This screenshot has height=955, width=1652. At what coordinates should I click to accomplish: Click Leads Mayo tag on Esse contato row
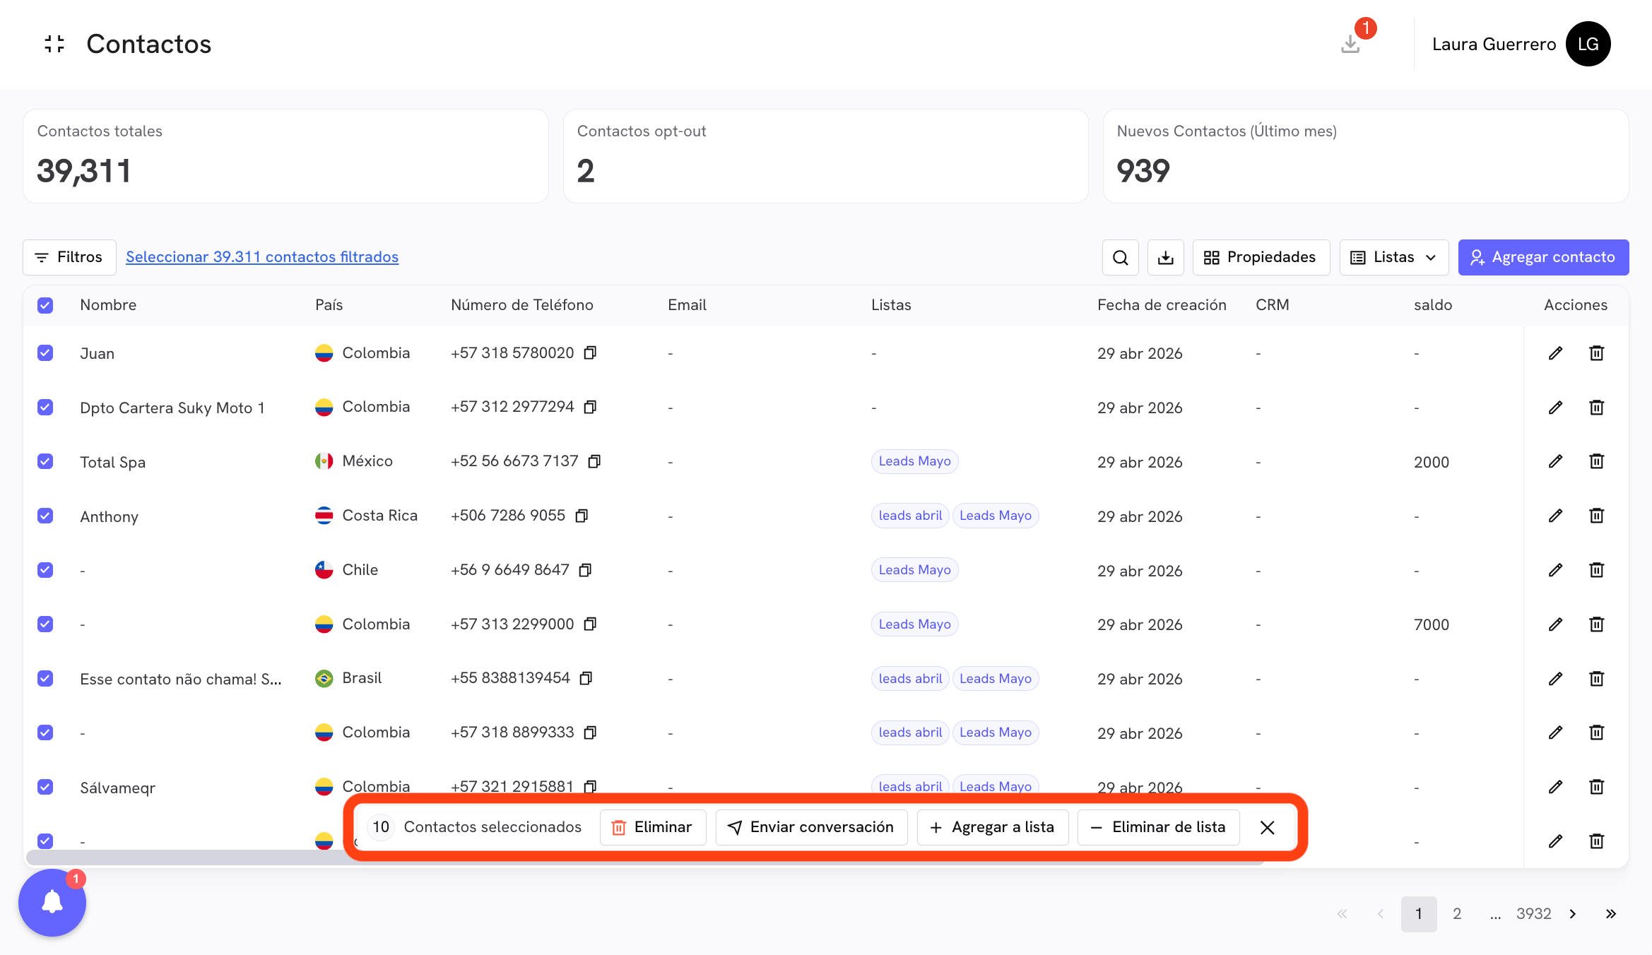click(x=995, y=679)
